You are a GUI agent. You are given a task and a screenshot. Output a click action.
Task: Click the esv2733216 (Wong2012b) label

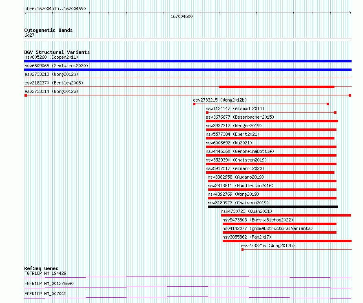[268, 245]
